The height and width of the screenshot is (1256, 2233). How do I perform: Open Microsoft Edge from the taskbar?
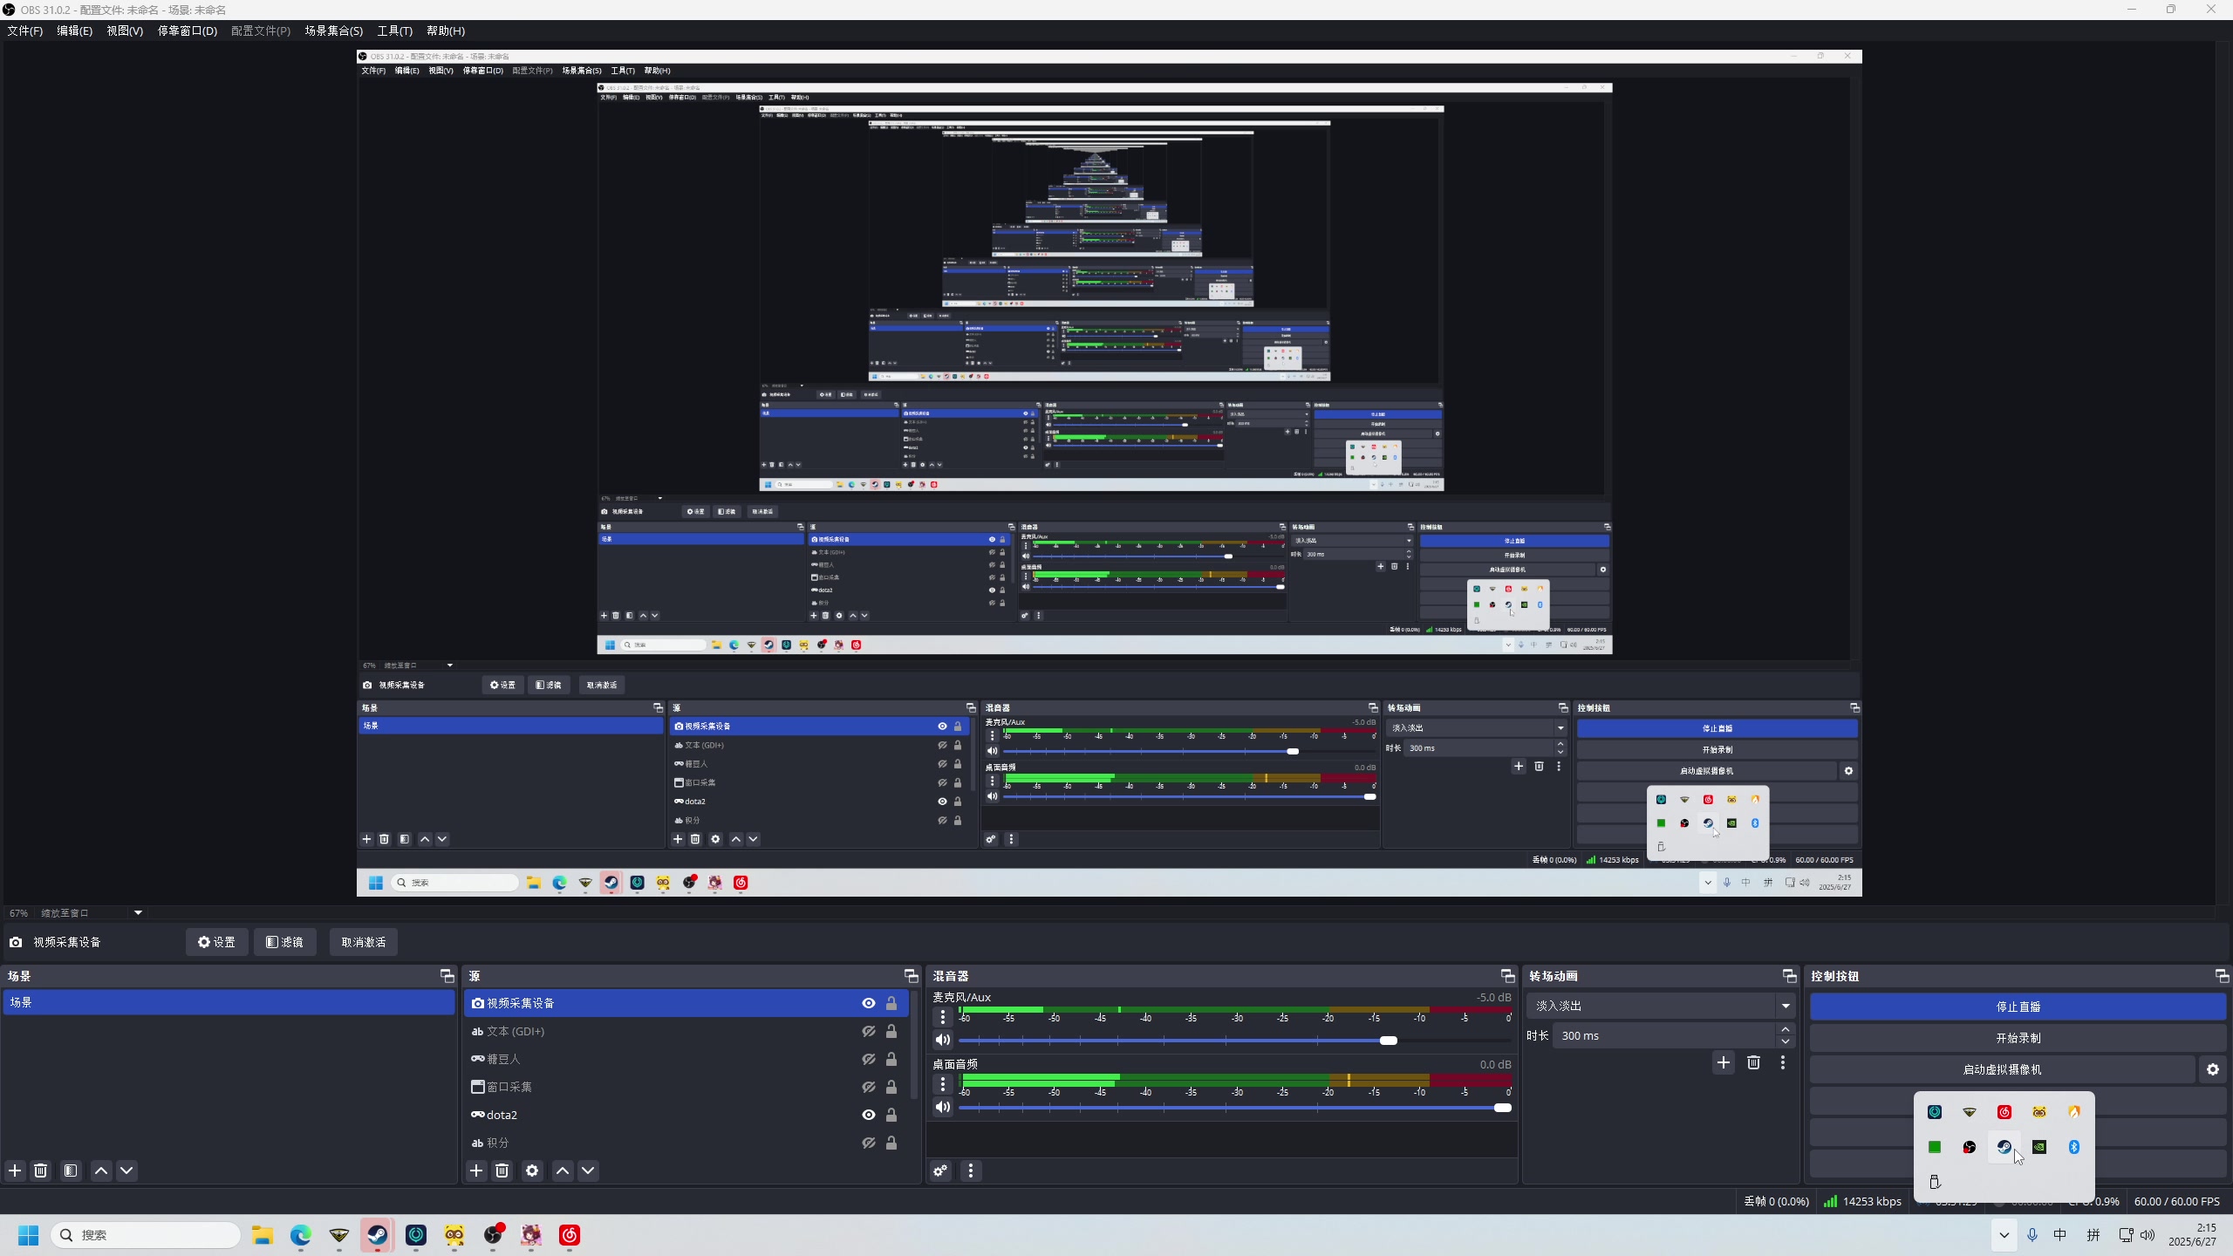click(301, 1235)
